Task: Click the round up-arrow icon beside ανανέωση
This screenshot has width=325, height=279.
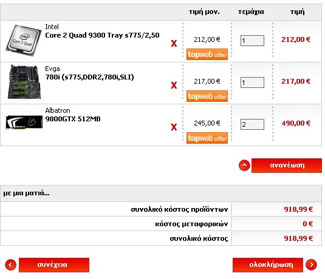Action: [244, 166]
